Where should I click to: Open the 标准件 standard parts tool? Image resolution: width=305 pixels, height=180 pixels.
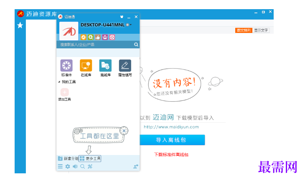(66, 65)
